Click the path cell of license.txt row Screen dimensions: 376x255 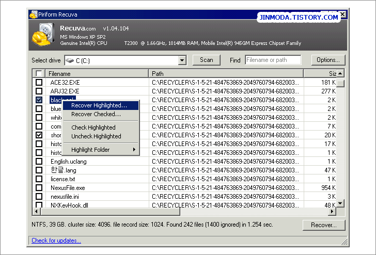pyautogui.click(x=225, y=179)
